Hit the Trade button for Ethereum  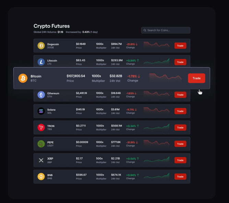click(180, 95)
